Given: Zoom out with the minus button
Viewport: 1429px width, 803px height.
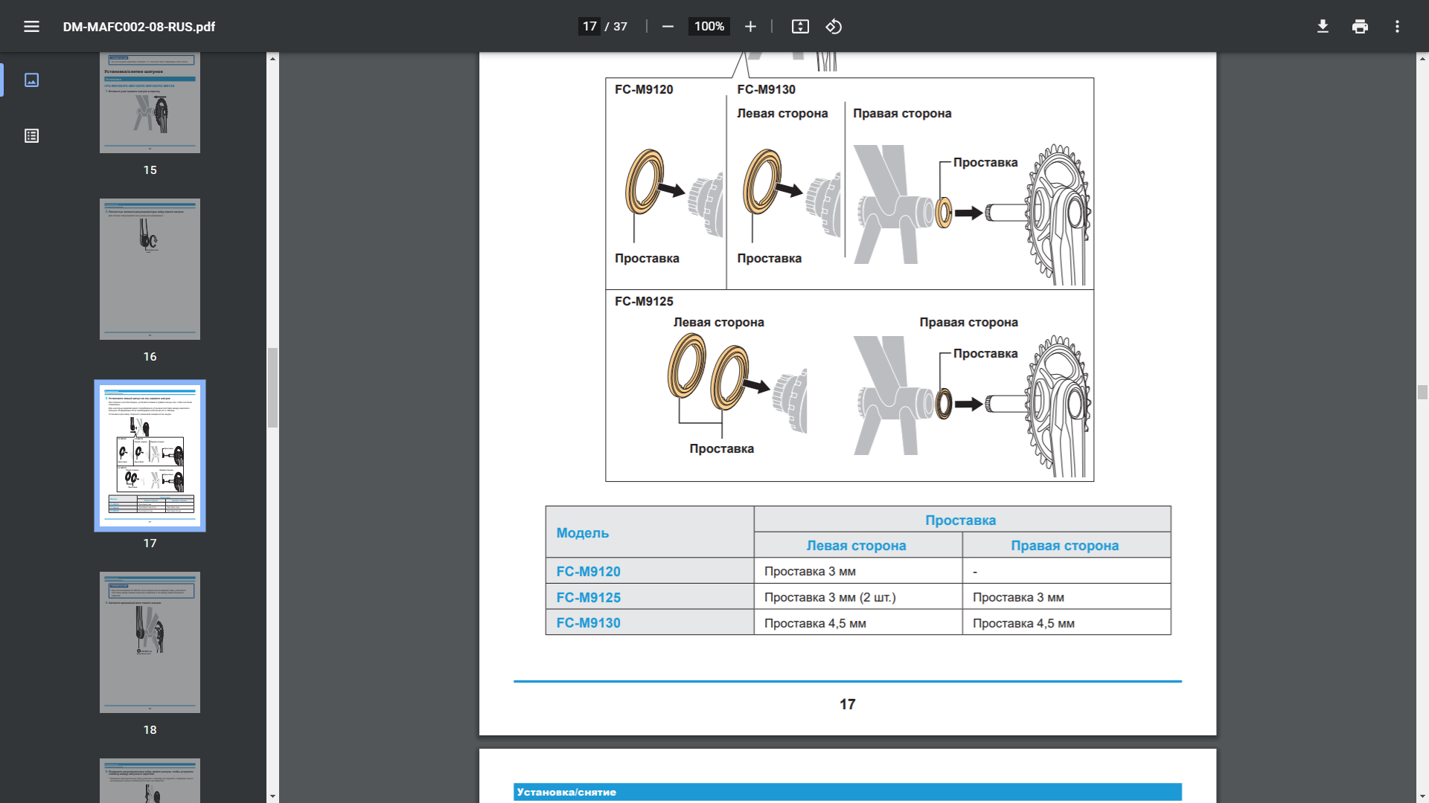Looking at the screenshot, I should tap(668, 27).
